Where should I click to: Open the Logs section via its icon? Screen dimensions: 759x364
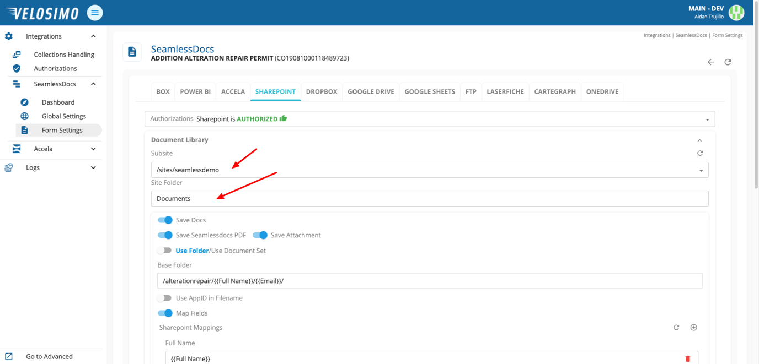pyautogui.click(x=8, y=167)
